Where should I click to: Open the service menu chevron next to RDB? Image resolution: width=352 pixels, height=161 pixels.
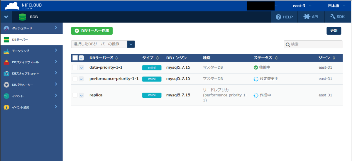click(6, 17)
